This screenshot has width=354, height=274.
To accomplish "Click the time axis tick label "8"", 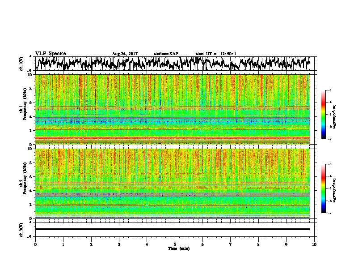I will coord(258,244).
